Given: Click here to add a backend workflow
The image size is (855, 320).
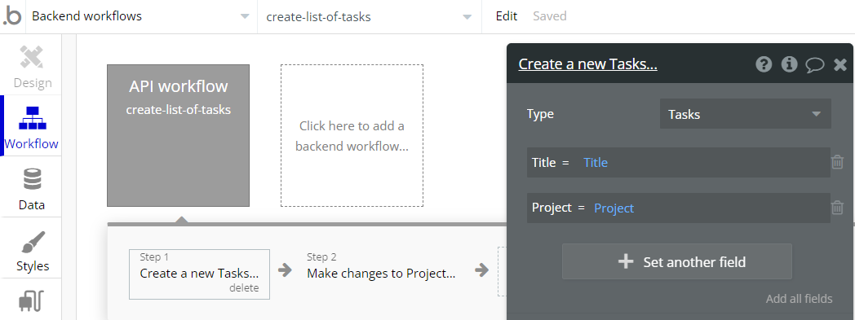Looking at the screenshot, I should pyautogui.click(x=352, y=135).
